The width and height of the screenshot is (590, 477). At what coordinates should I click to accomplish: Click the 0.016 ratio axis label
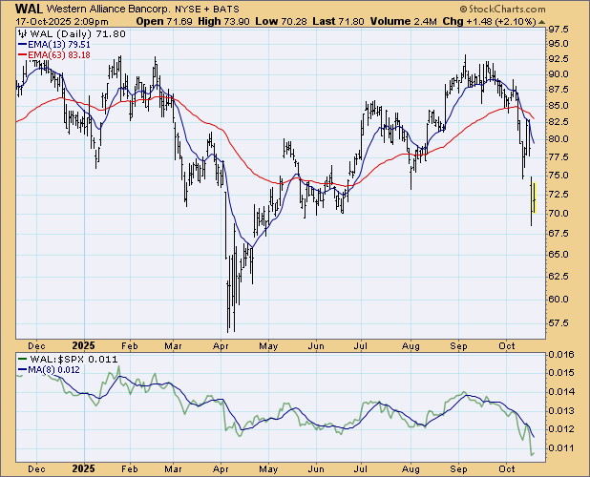(561, 355)
